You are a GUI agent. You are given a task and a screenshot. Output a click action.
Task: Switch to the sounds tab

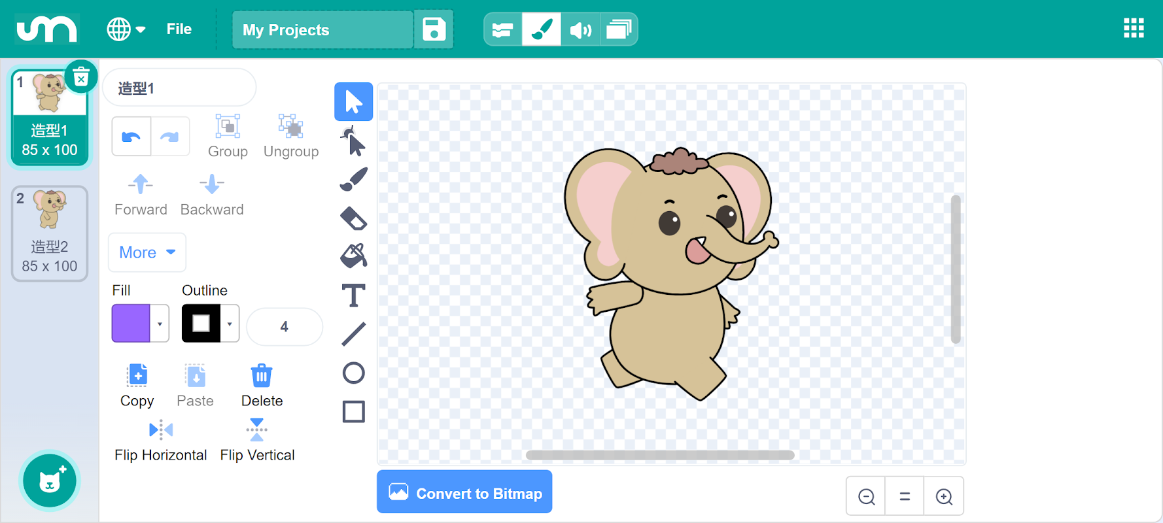pyautogui.click(x=580, y=29)
